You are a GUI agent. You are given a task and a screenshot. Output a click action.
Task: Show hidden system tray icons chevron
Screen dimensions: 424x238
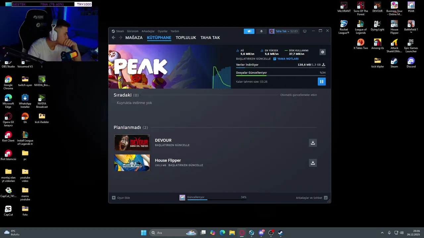(382, 233)
